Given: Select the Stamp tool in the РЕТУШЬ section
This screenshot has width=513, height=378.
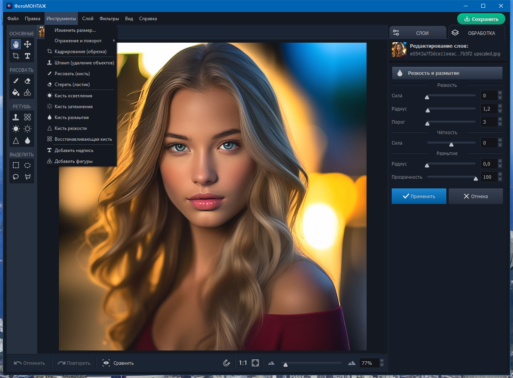Looking at the screenshot, I should (16, 117).
